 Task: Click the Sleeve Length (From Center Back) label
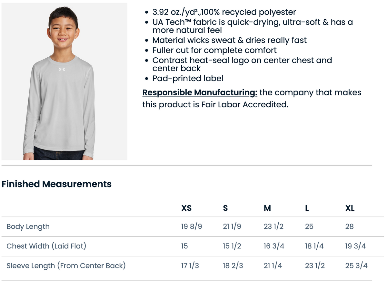point(66,266)
